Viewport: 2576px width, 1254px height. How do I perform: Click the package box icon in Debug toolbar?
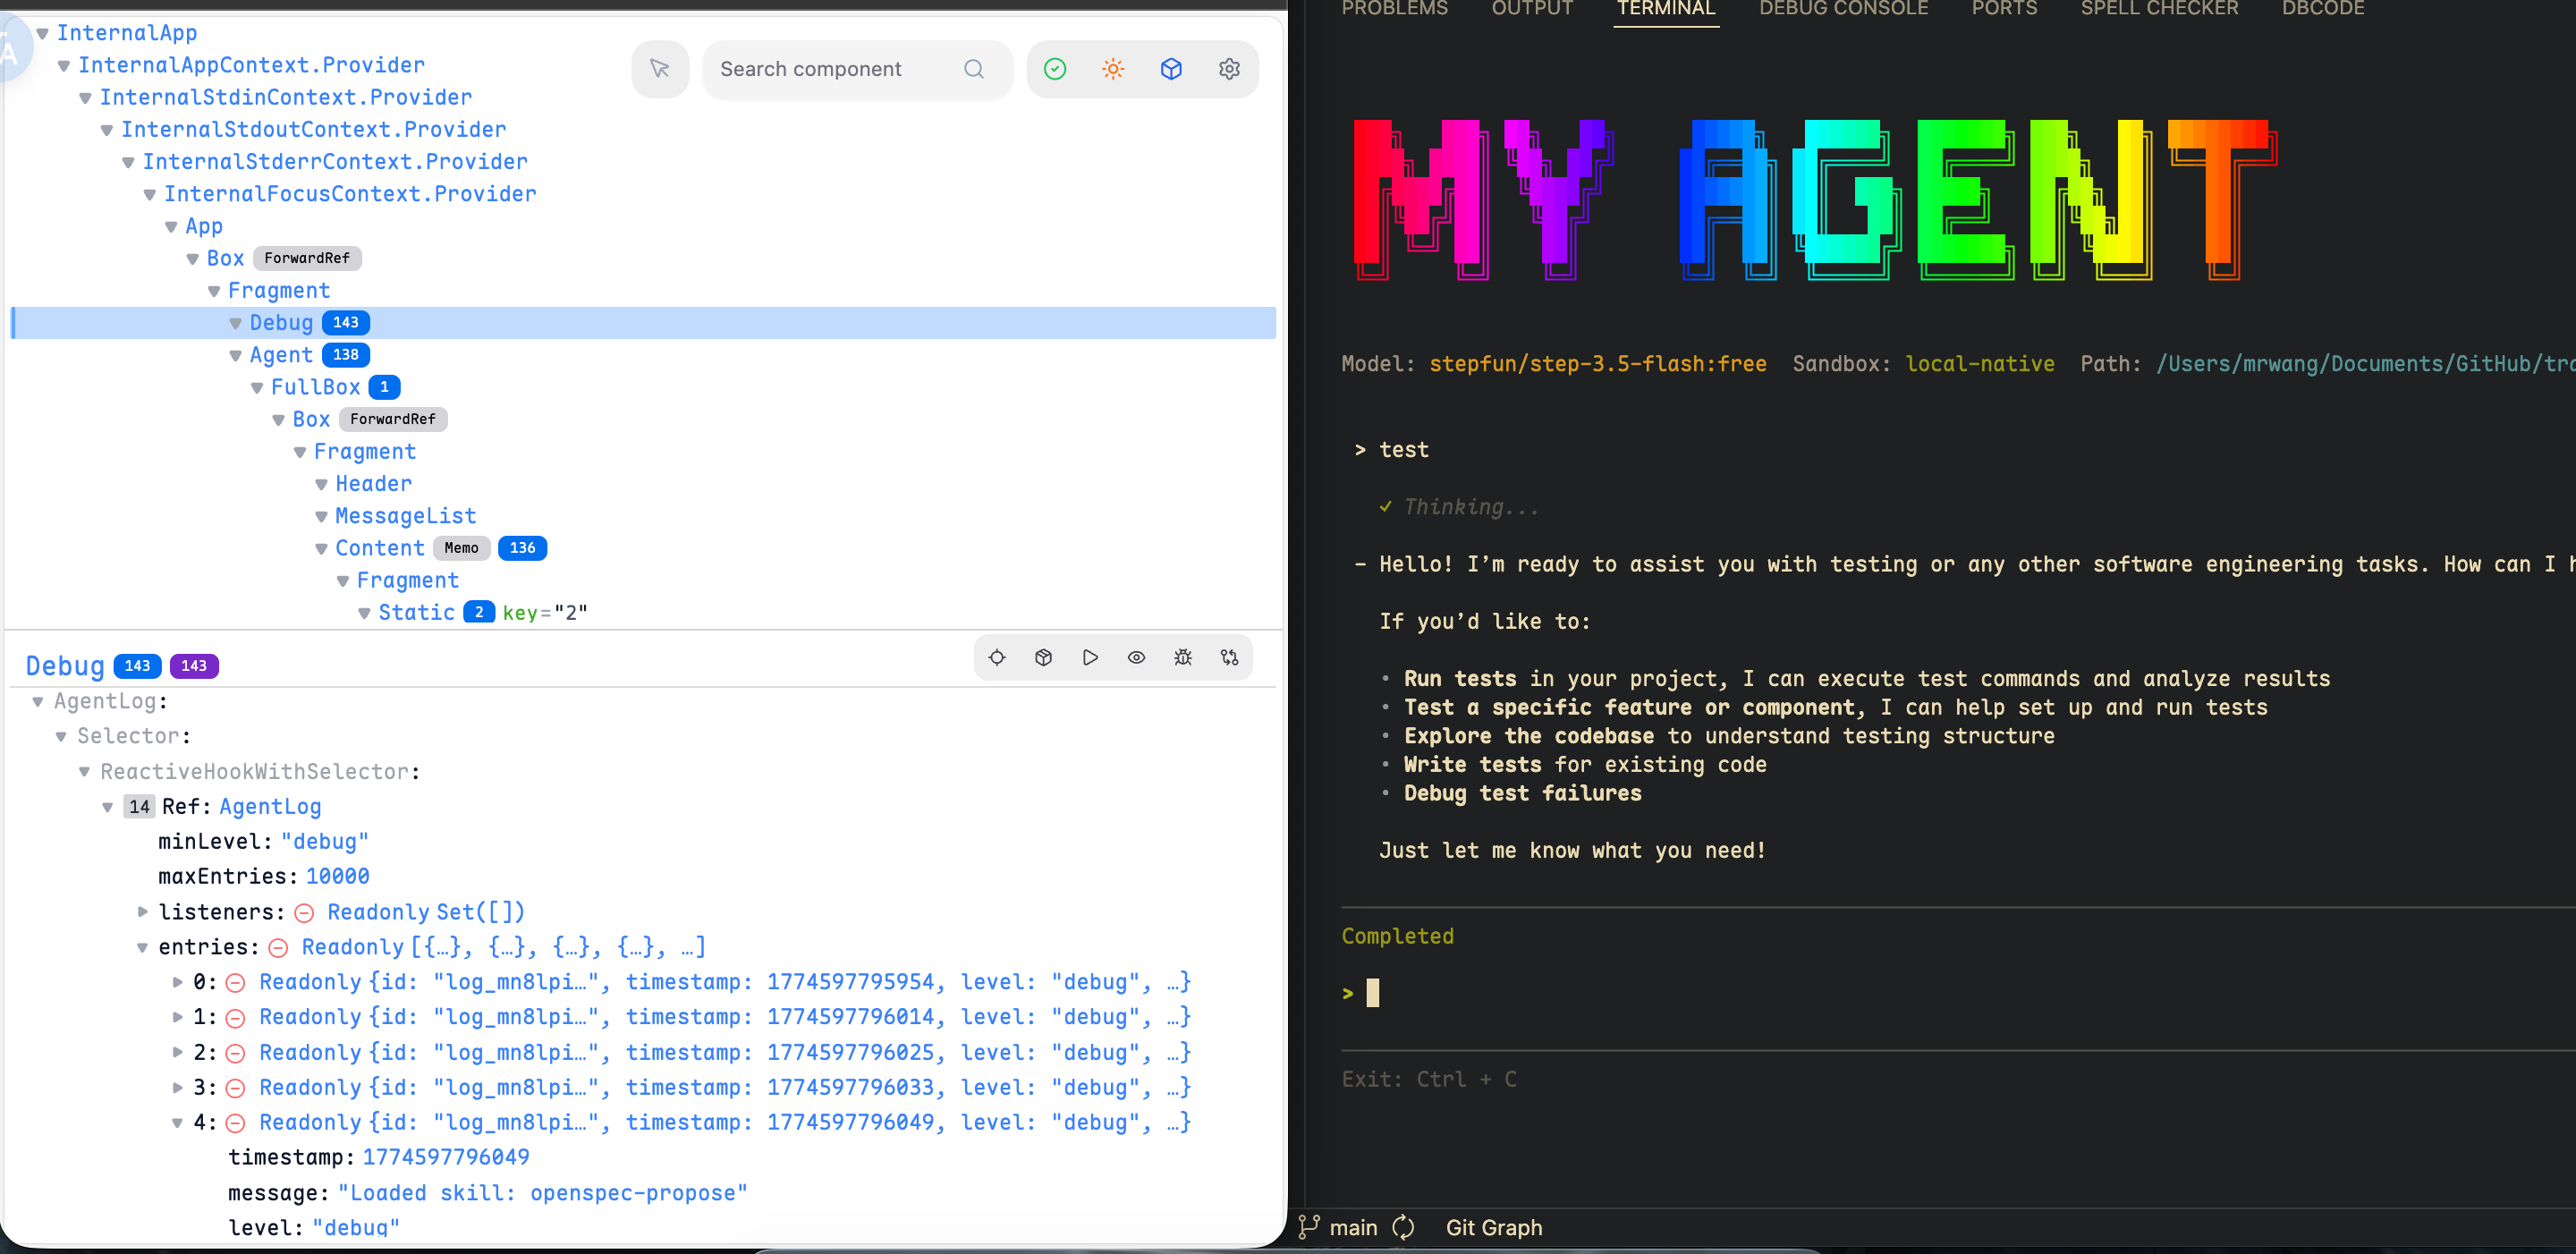pyautogui.click(x=1043, y=657)
